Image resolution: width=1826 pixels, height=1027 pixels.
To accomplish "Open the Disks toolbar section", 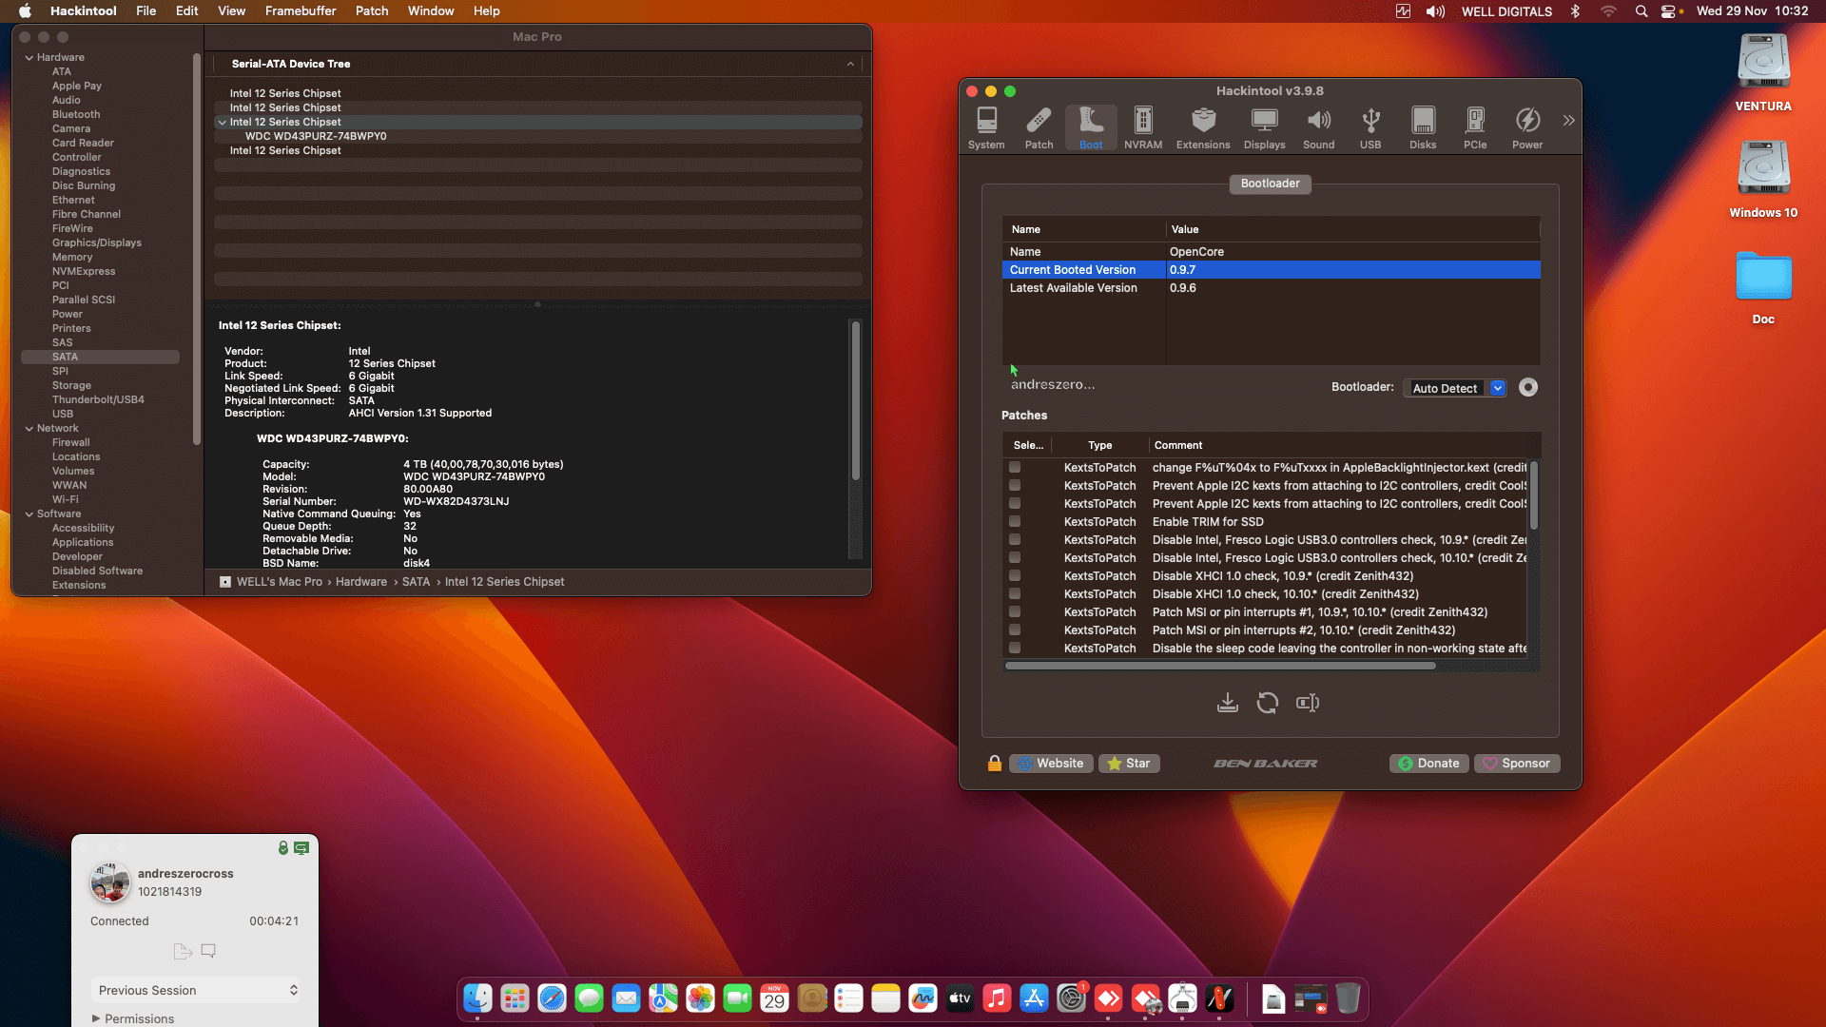I will pyautogui.click(x=1422, y=127).
